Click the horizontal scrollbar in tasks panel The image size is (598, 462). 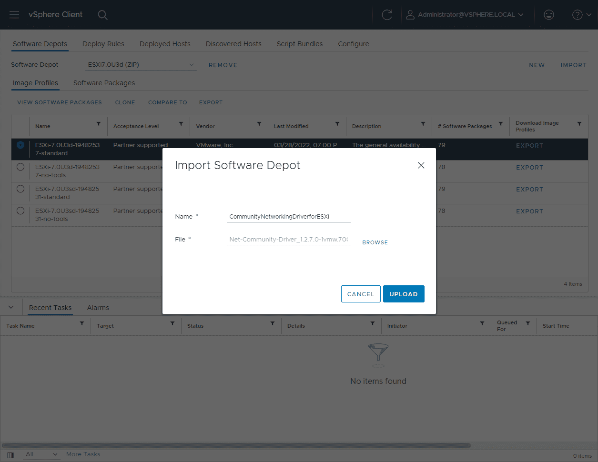(236, 446)
